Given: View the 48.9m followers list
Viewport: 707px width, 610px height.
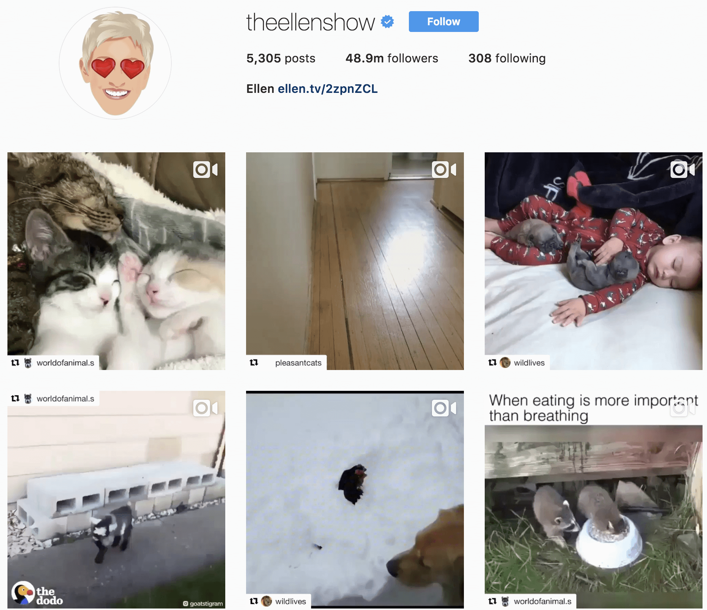Looking at the screenshot, I should (x=392, y=58).
